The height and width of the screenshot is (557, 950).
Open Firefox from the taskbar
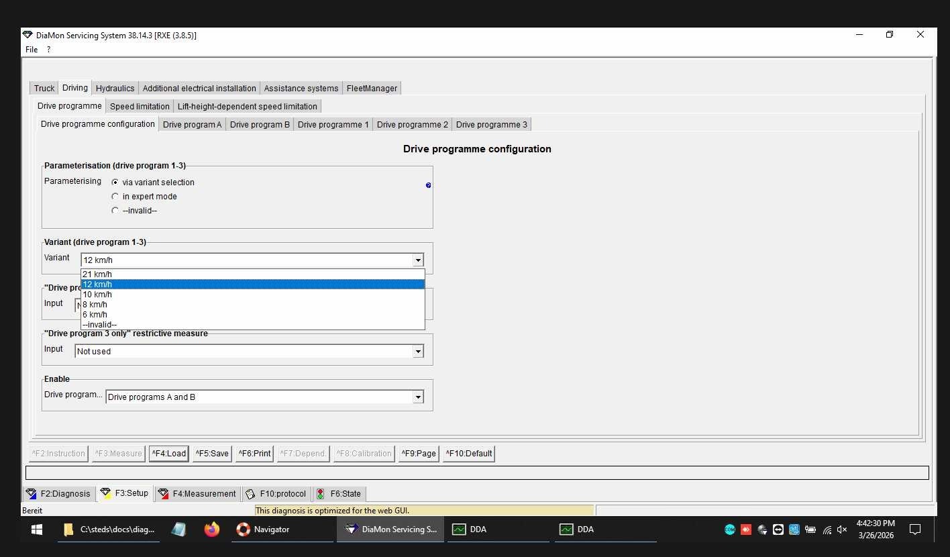point(212,529)
